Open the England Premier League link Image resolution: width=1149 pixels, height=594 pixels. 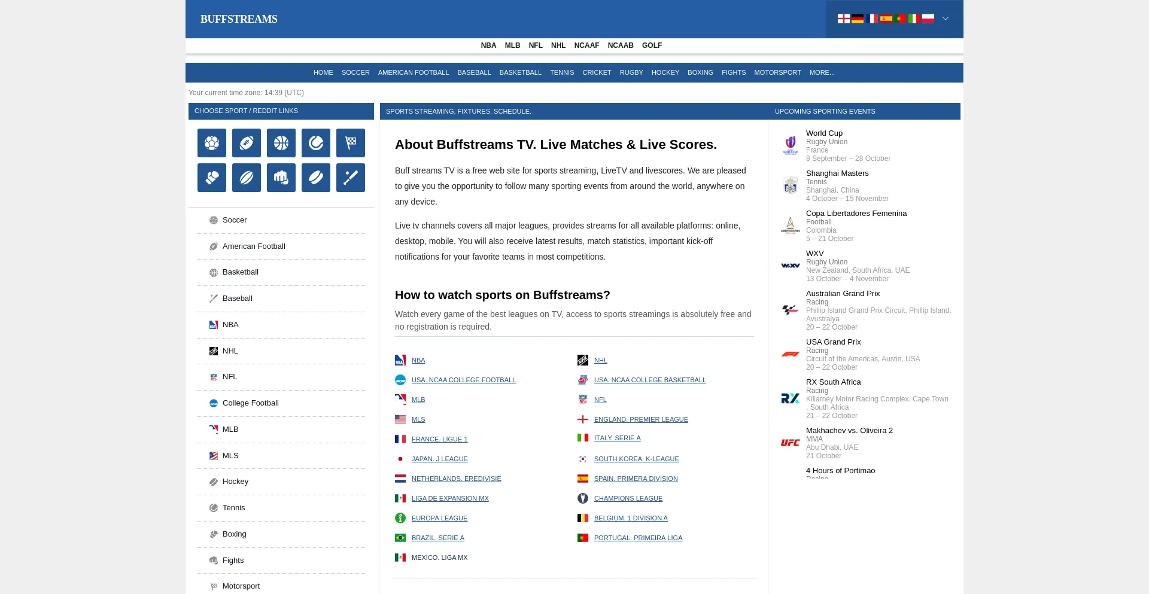point(641,419)
